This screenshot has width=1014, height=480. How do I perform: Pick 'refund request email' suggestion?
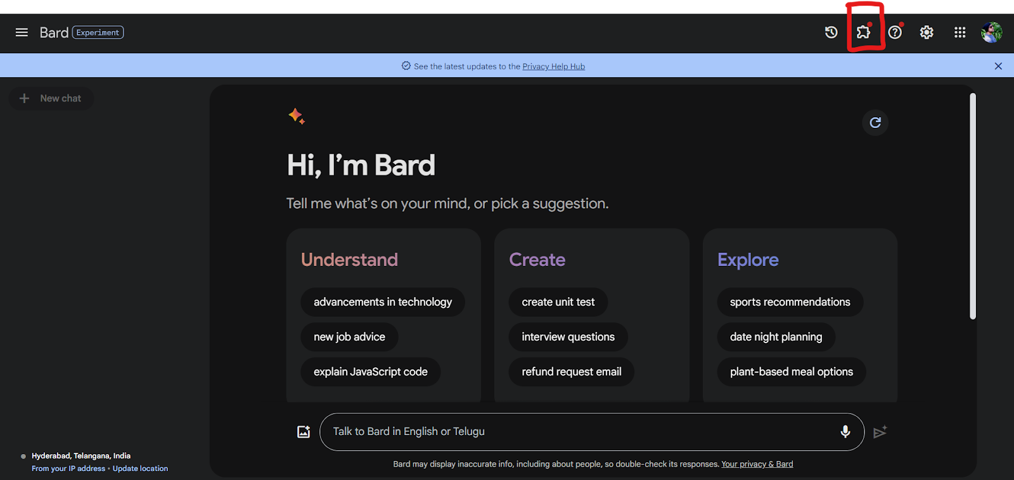[572, 372]
